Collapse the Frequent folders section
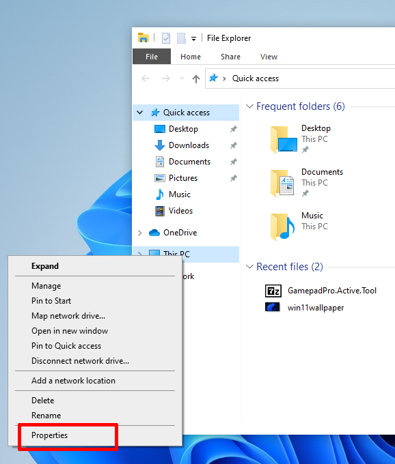395x464 pixels. click(x=249, y=106)
